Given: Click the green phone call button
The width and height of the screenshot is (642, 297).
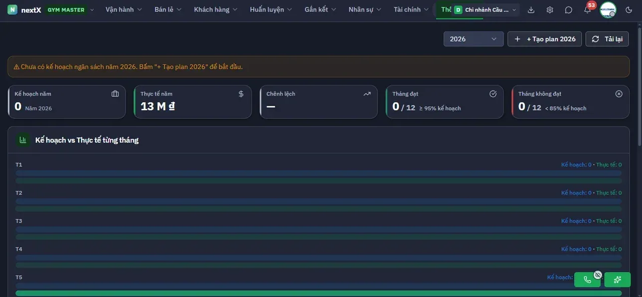Looking at the screenshot, I should (587, 279).
